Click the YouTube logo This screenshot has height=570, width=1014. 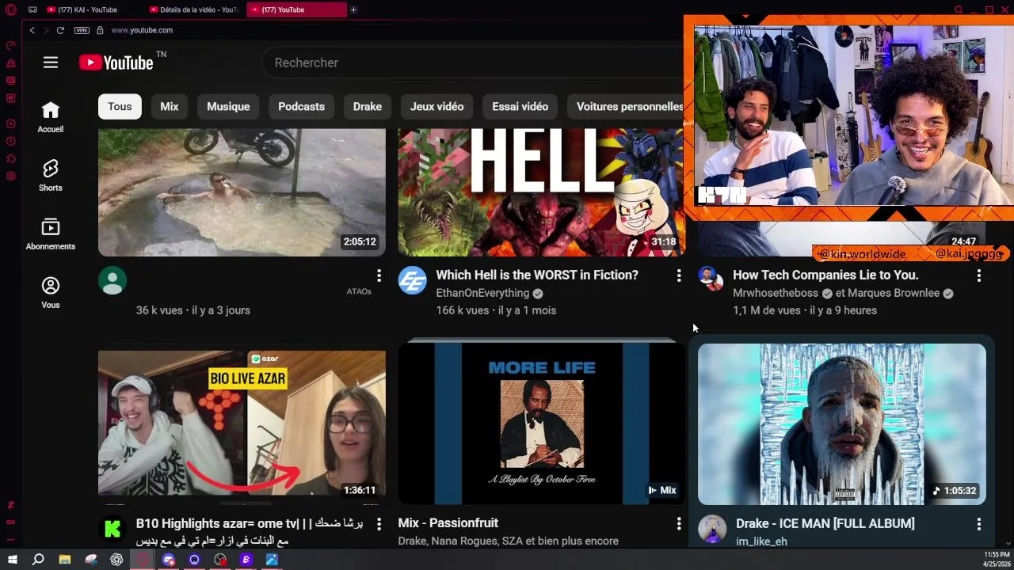[116, 63]
